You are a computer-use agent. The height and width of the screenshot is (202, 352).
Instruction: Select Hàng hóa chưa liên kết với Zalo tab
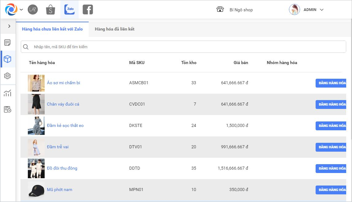coord(52,29)
